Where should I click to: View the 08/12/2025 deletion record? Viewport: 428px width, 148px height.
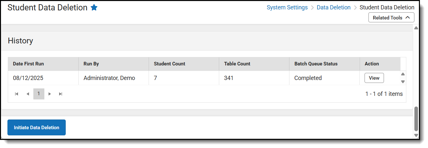click(x=374, y=78)
